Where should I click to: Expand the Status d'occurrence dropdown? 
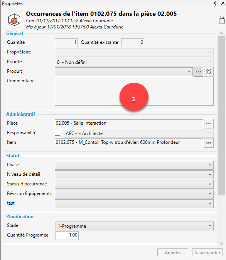[x=134, y=184]
